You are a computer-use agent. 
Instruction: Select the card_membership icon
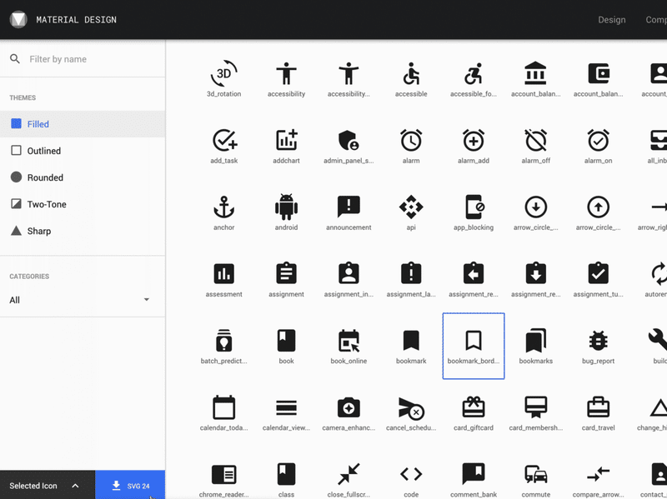536,407
